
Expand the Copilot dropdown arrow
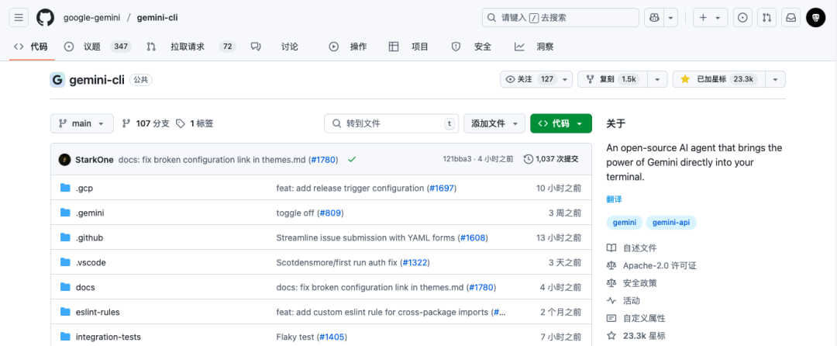[x=670, y=18]
